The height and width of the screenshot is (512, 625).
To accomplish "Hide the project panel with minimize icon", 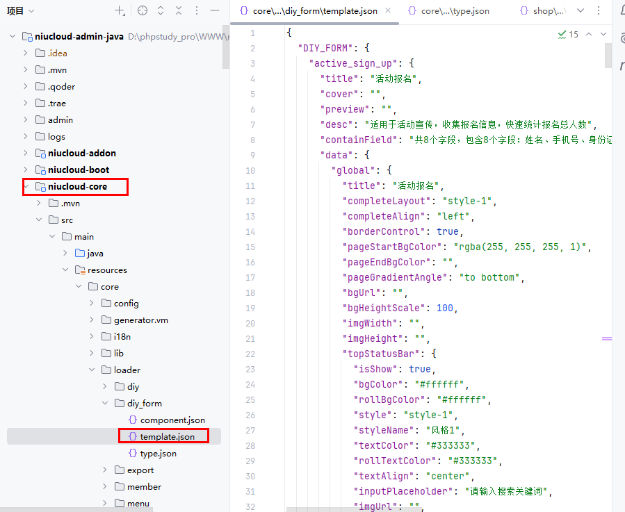I will [215, 10].
